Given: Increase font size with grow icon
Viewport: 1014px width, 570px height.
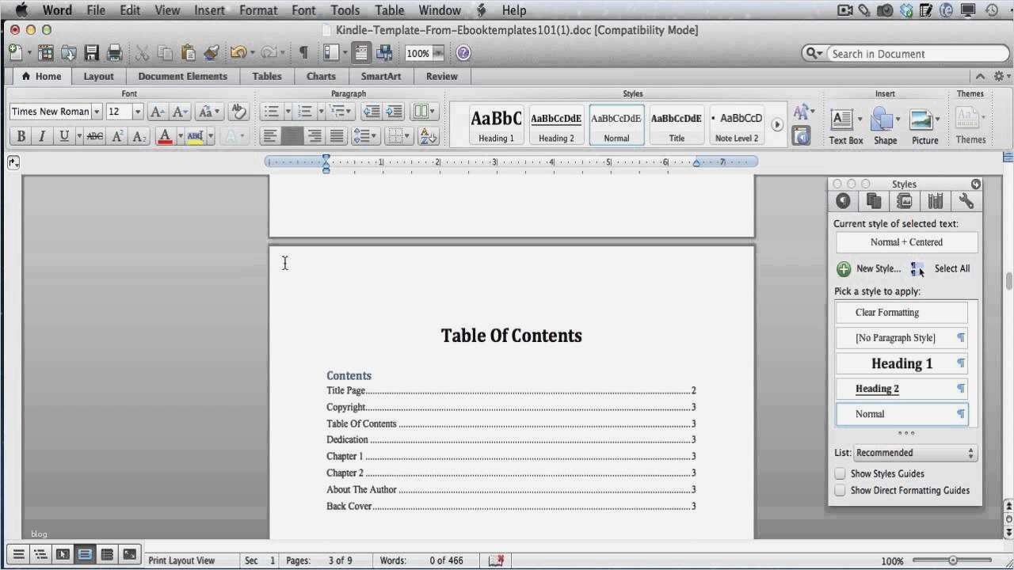Looking at the screenshot, I should tap(158, 112).
